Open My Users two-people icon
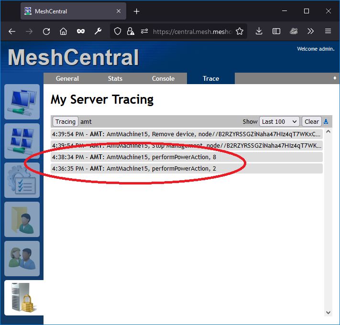The height and width of the screenshot is (325, 340). (22, 259)
